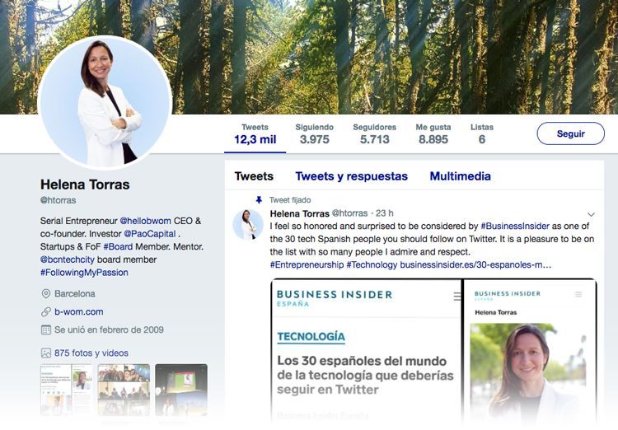Switch to the Multimedia tab
This screenshot has height=430, width=618.
(460, 176)
